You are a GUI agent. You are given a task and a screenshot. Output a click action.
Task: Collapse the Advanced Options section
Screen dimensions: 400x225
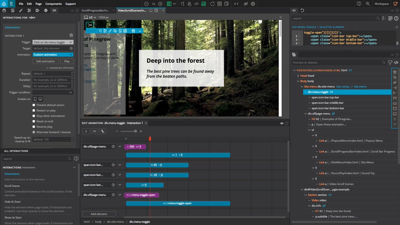[x=60, y=68]
